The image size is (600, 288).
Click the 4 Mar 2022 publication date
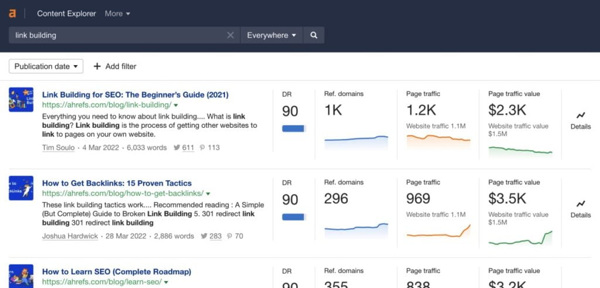pos(101,147)
